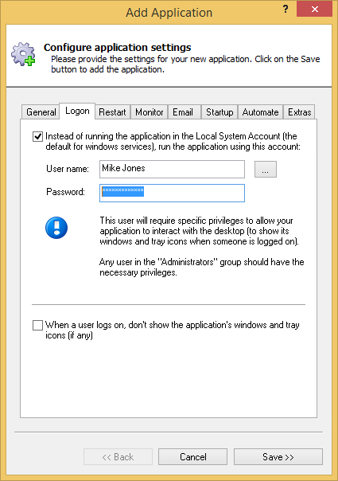
Task: Click the Cancel button
Action: (192, 457)
